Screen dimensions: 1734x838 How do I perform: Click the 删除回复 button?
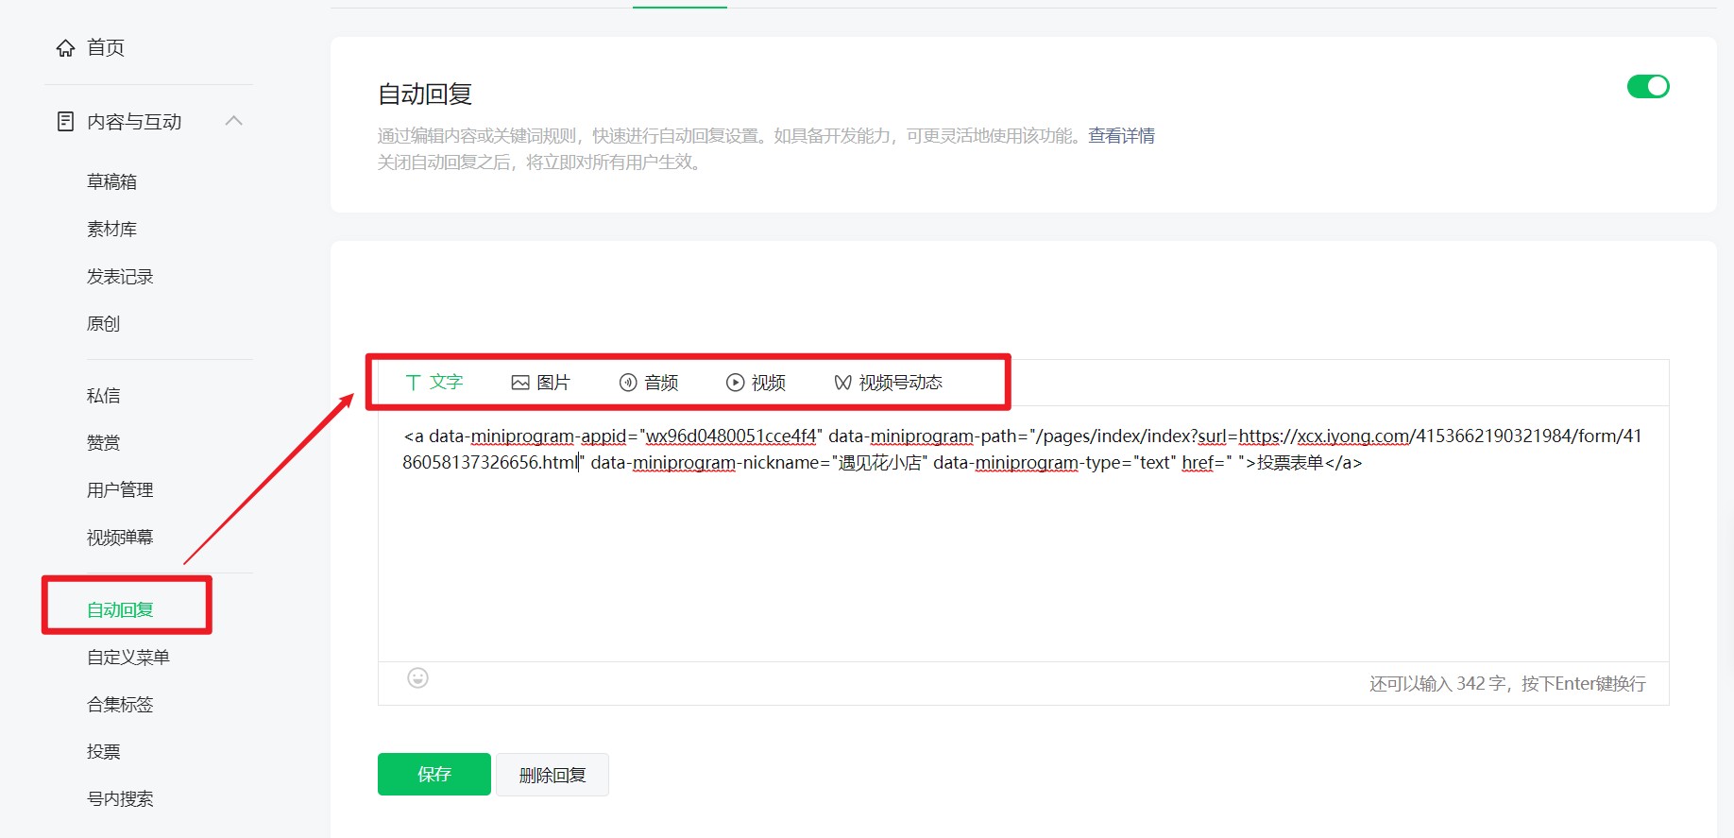pos(552,775)
